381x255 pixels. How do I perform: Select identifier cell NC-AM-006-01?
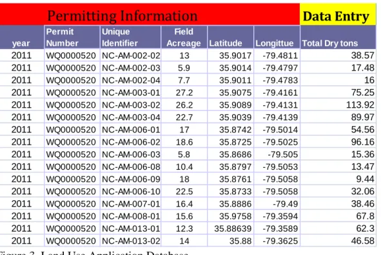tap(130, 130)
